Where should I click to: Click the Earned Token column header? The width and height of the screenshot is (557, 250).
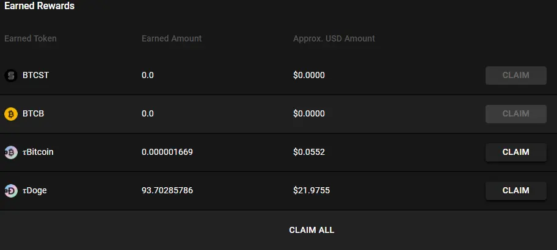[x=30, y=38]
